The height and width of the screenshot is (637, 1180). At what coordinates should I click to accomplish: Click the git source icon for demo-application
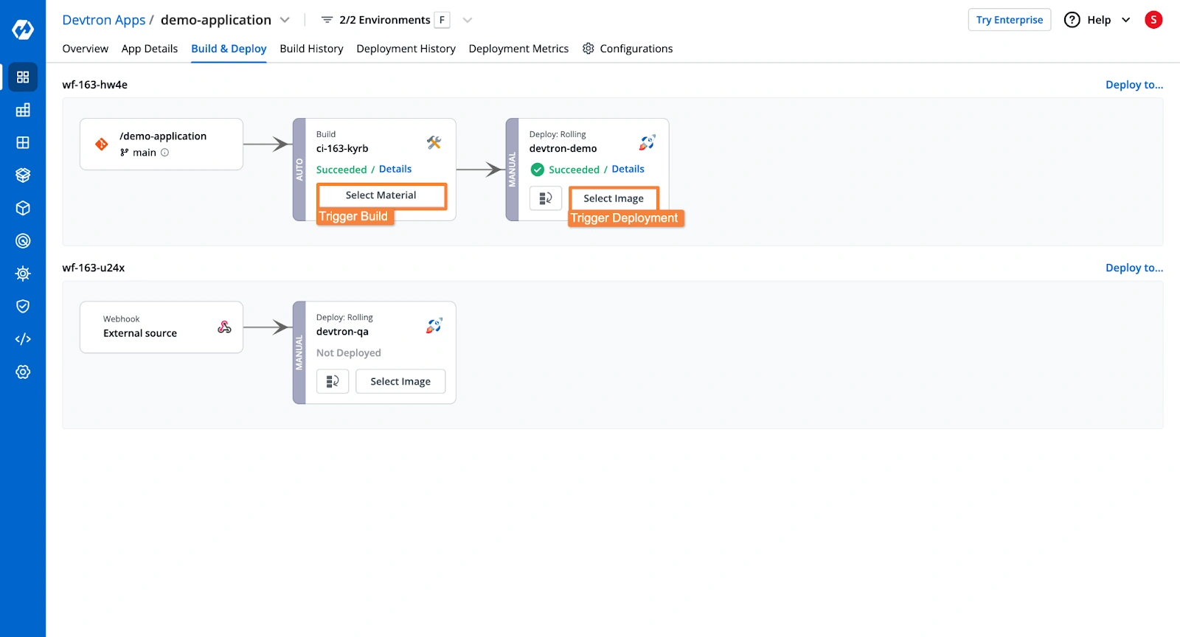102,144
